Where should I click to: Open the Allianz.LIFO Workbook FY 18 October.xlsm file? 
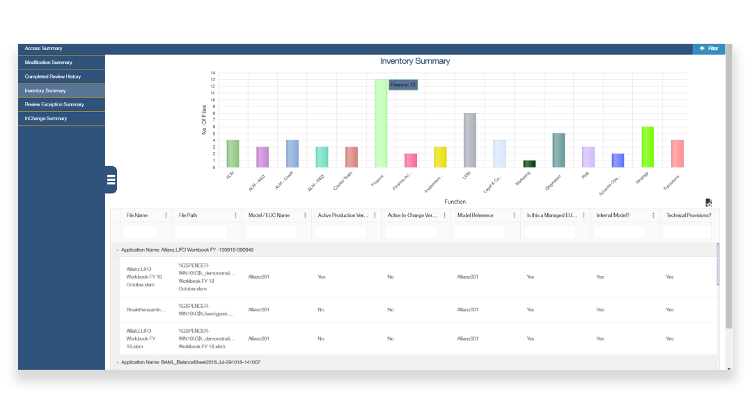139,277
